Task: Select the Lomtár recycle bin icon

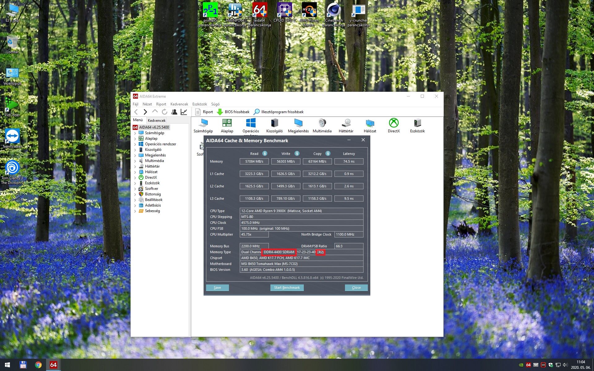Action: pos(12,44)
